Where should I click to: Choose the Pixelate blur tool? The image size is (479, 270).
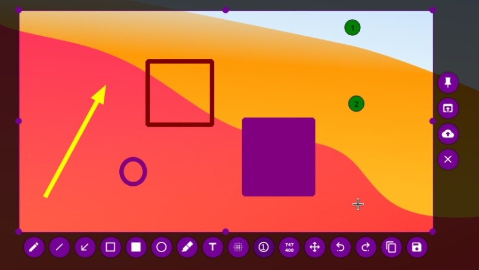click(238, 247)
